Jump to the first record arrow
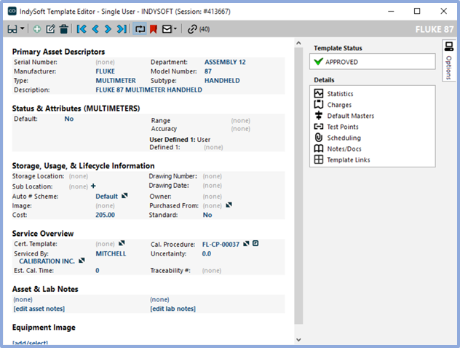Image resolution: width=460 pixels, height=348 pixels. click(x=82, y=29)
